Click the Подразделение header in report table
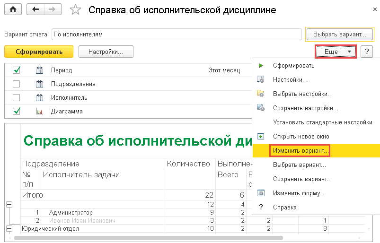The image size is (380, 243). pyautogui.click(x=51, y=164)
